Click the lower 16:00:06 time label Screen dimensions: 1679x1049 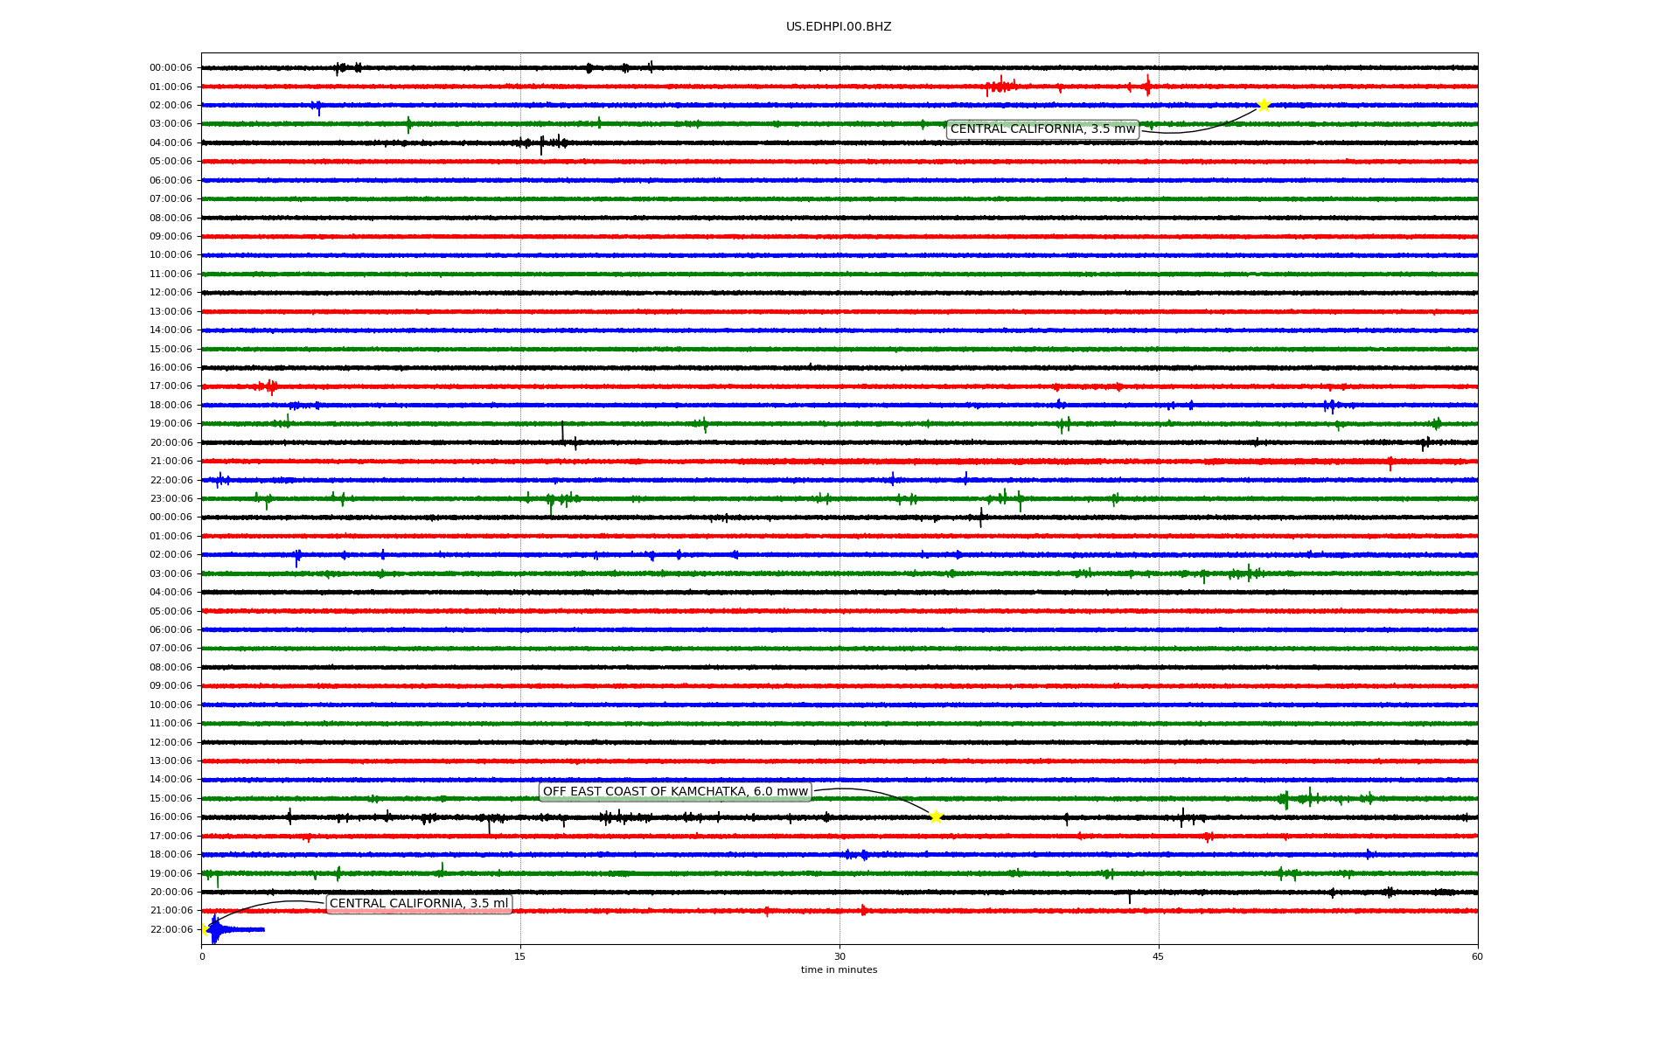pyautogui.click(x=171, y=816)
